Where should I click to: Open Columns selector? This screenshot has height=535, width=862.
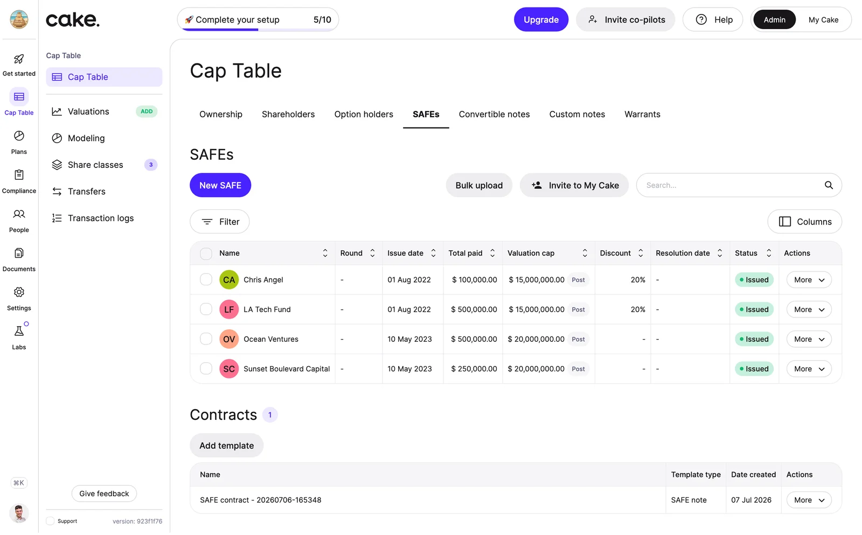coord(805,222)
